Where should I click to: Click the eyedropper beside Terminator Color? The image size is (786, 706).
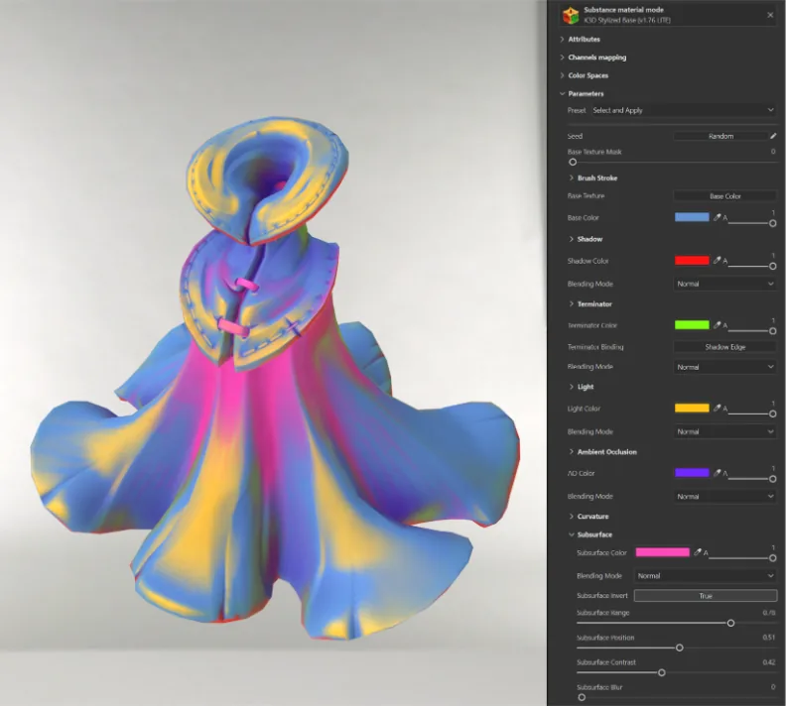[718, 325]
